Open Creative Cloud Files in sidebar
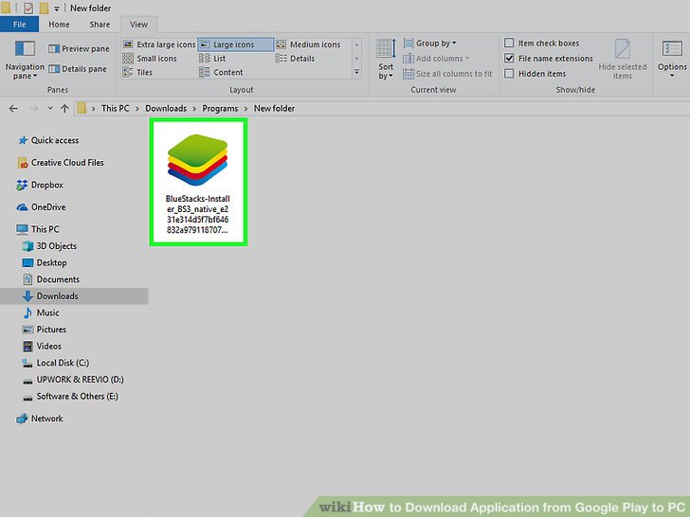Image resolution: width=690 pixels, height=517 pixels. tap(61, 163)
